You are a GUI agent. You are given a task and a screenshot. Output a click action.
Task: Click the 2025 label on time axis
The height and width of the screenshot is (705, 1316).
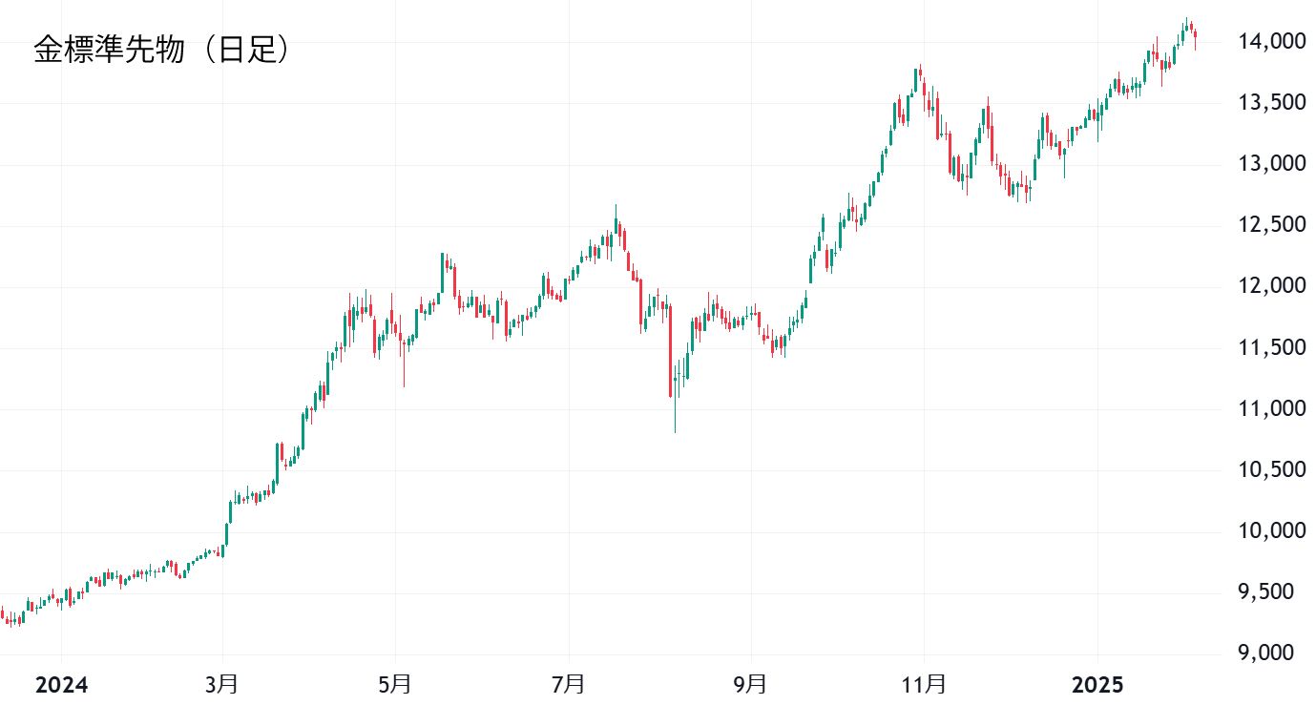1097,685
